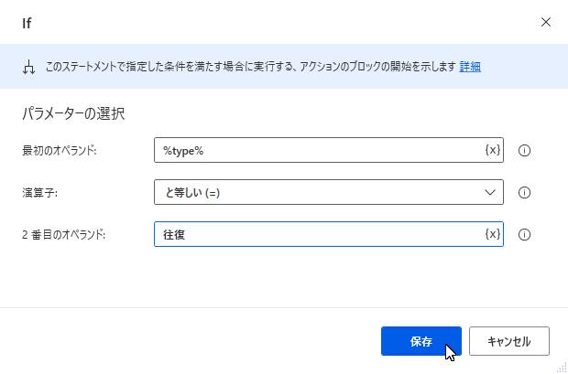Show info tooltip for 2 番目のオペランド

tap(524, 235)
